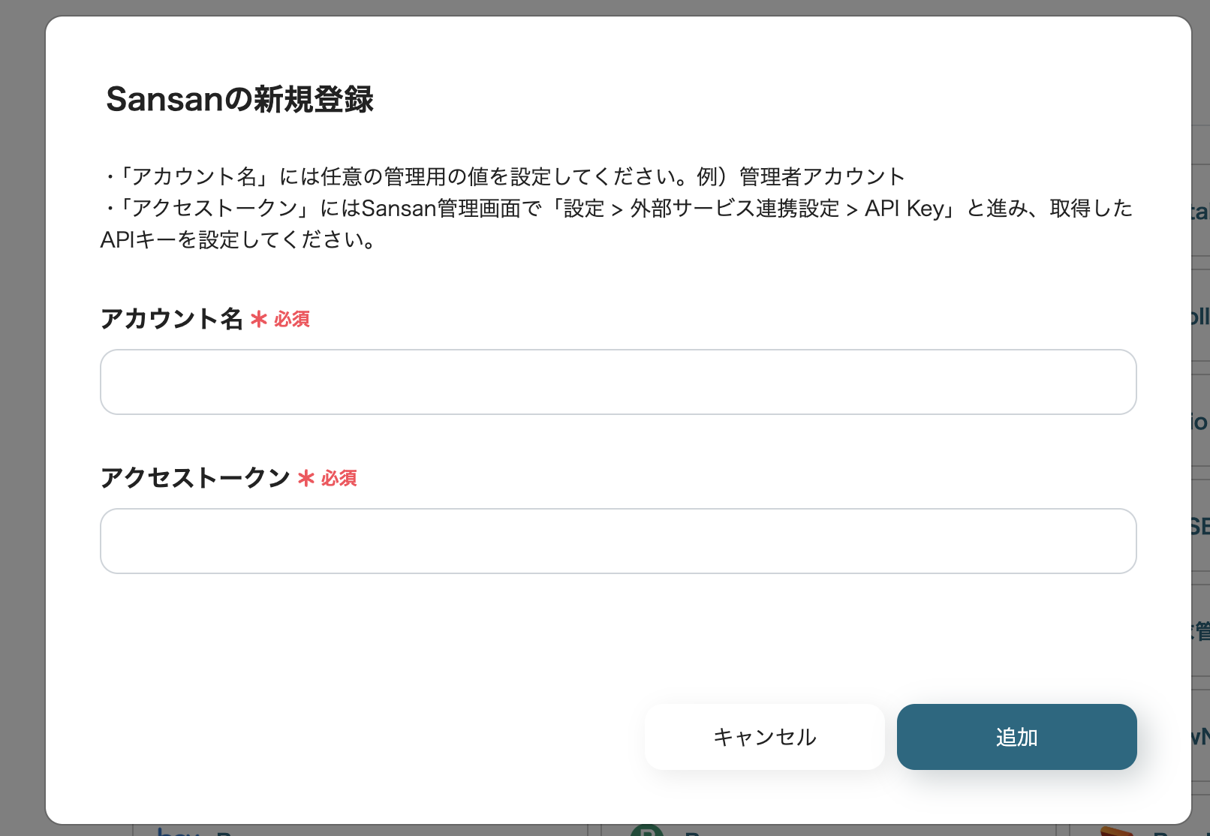Click the grey overlay outside the dialog
1210x836 pixels.
point(23,418)
